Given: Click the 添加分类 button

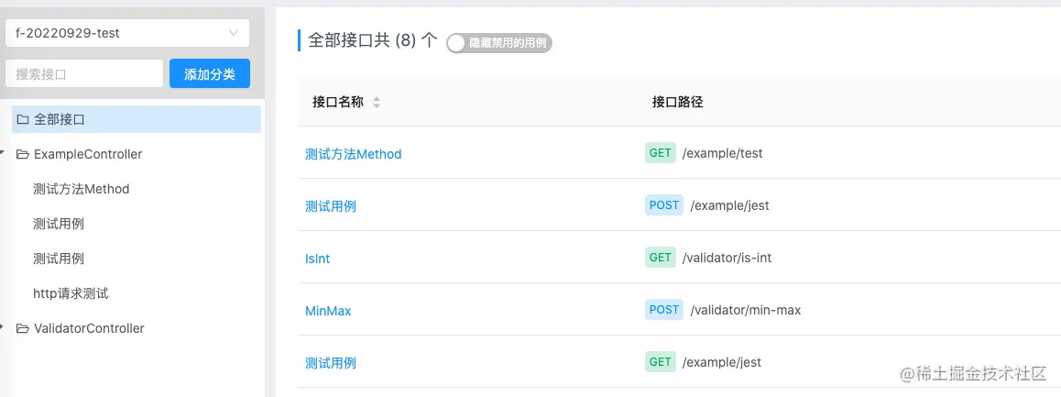Looking at the screenshot, I should 209,74.
